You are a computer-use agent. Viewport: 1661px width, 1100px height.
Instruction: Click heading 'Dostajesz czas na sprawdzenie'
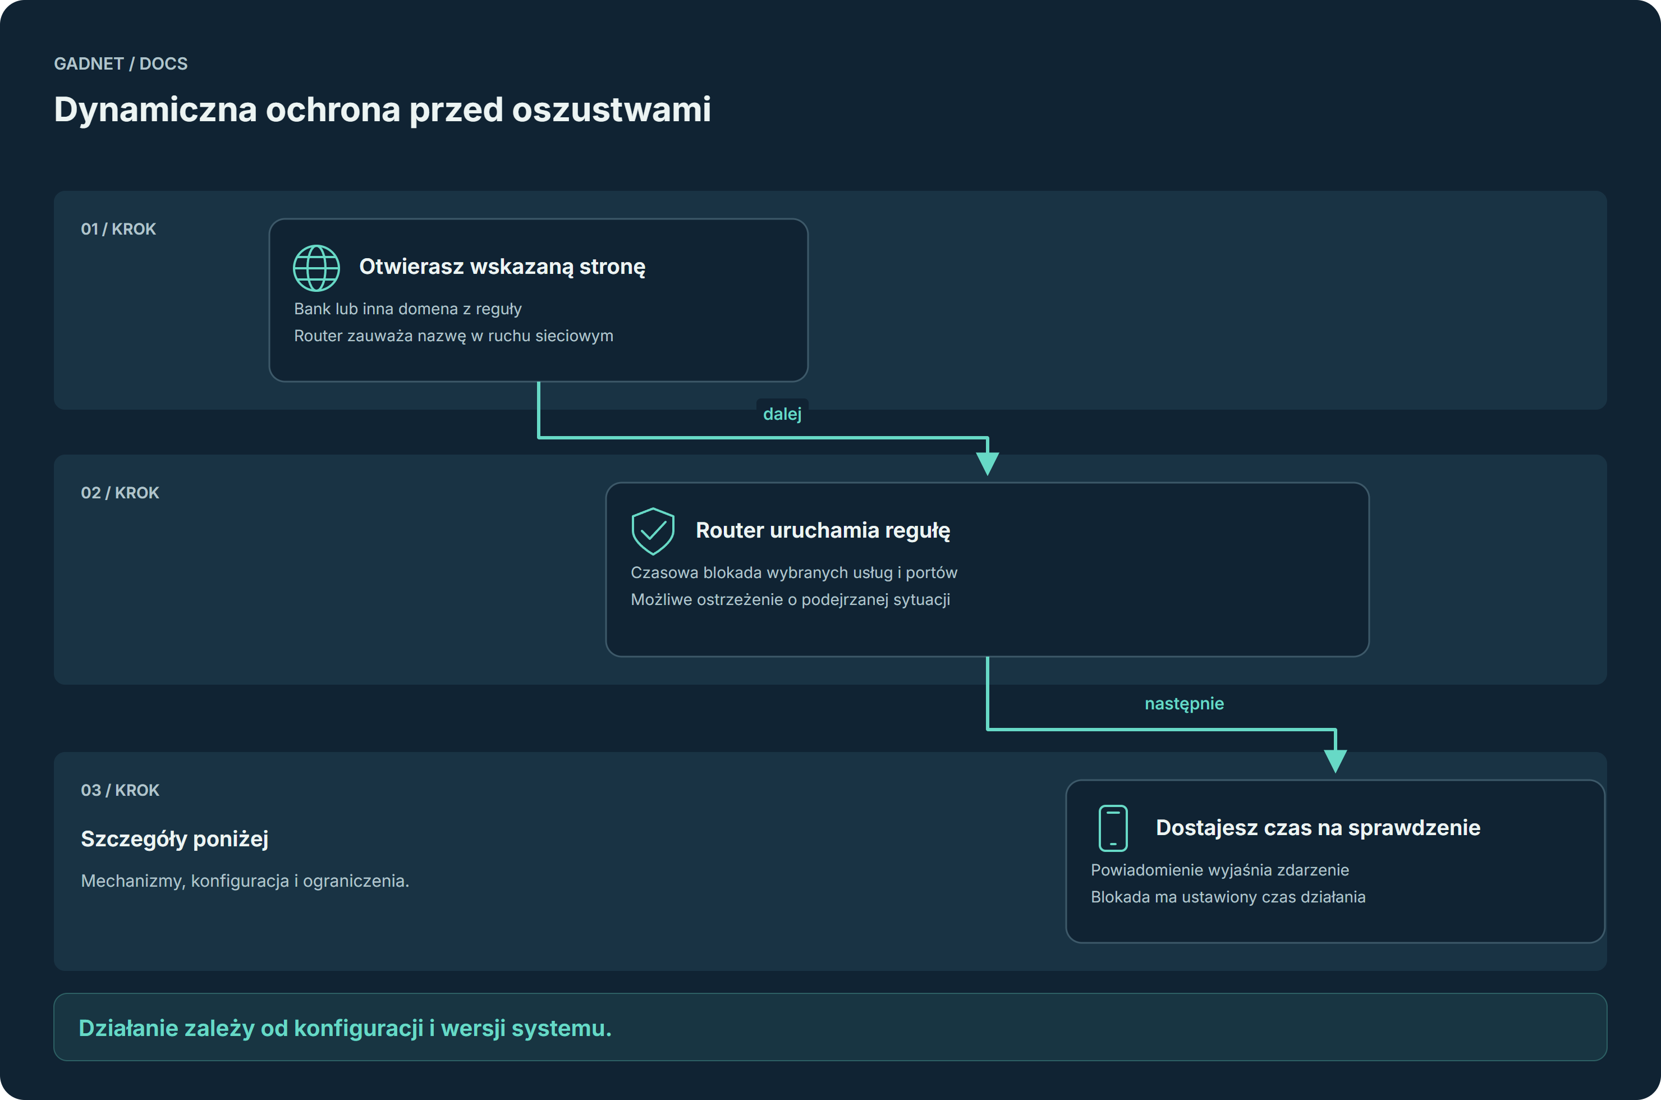1318,828
